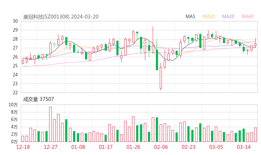
Task: Select the 03-05 date axis label
Action: pos(216,147)
